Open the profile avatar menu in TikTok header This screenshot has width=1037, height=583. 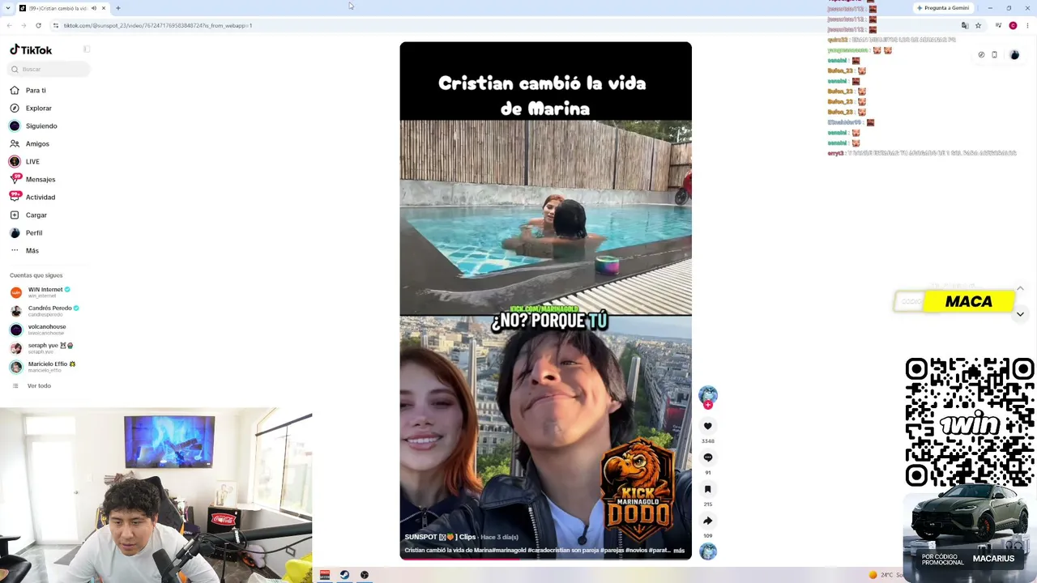point(1014,55)
